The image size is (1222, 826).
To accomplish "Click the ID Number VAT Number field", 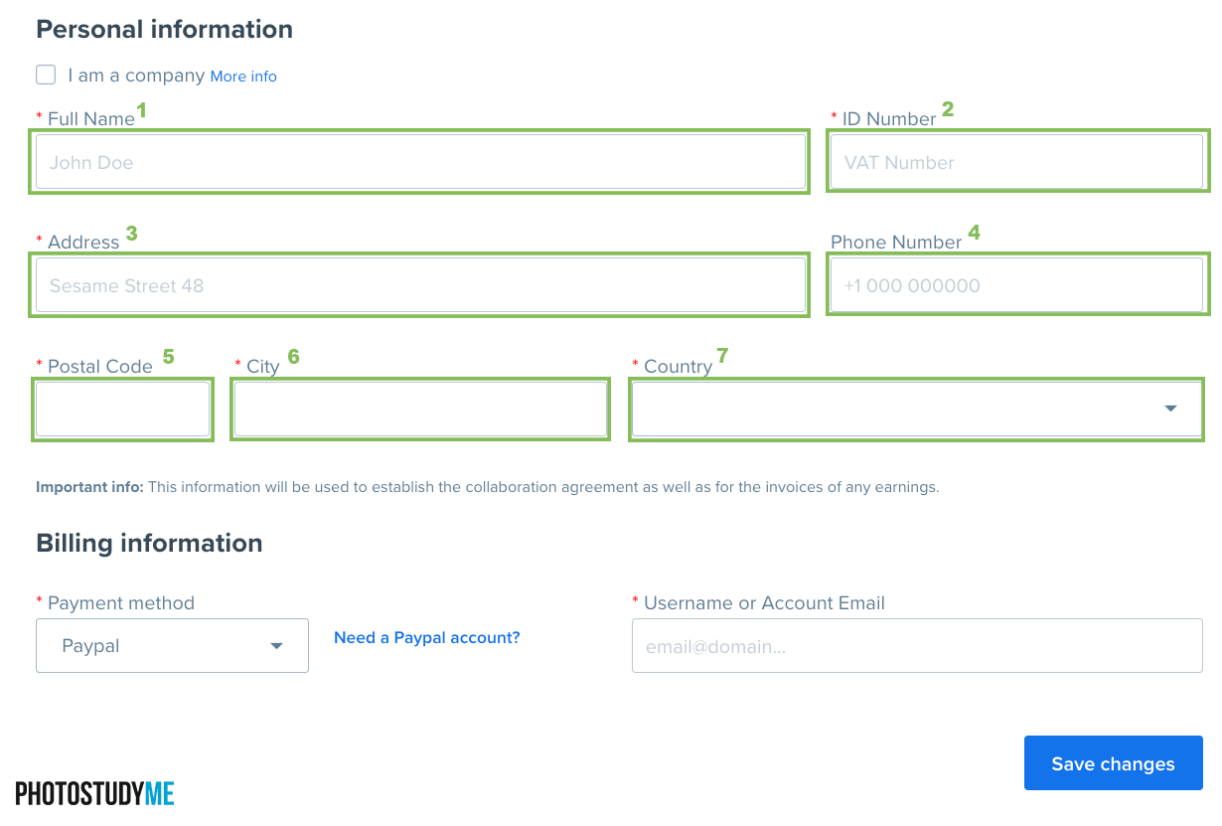I will click(x=1016, y=162).
